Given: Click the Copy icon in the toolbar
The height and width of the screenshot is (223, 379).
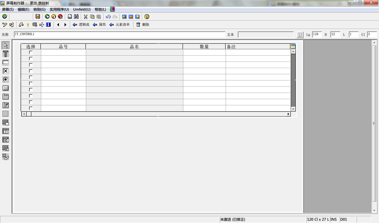Looking at the screenshot, I should [x=92, y=17].
